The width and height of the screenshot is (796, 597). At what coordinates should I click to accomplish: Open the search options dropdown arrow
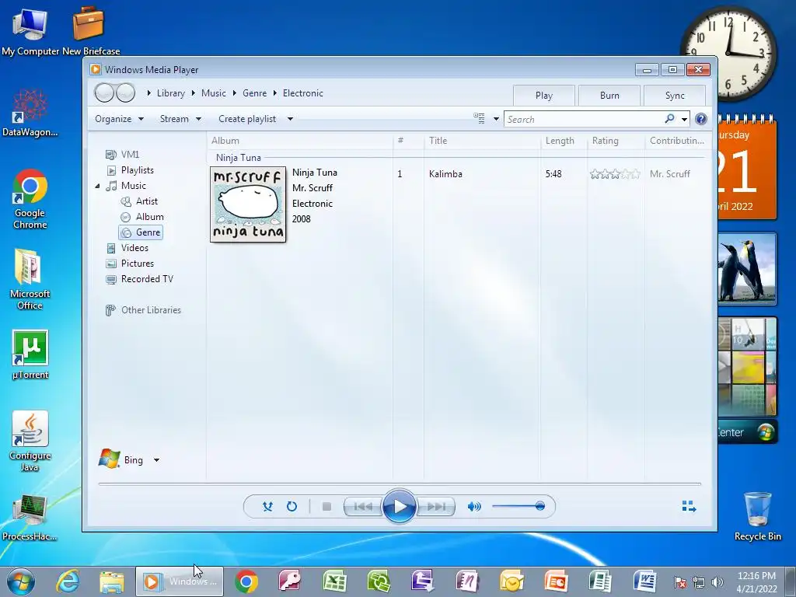[x=684, y=119]
